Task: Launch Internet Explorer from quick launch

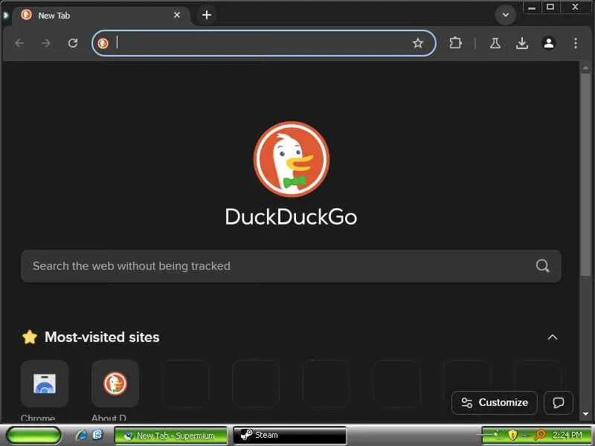Action: tap(81, 435)
